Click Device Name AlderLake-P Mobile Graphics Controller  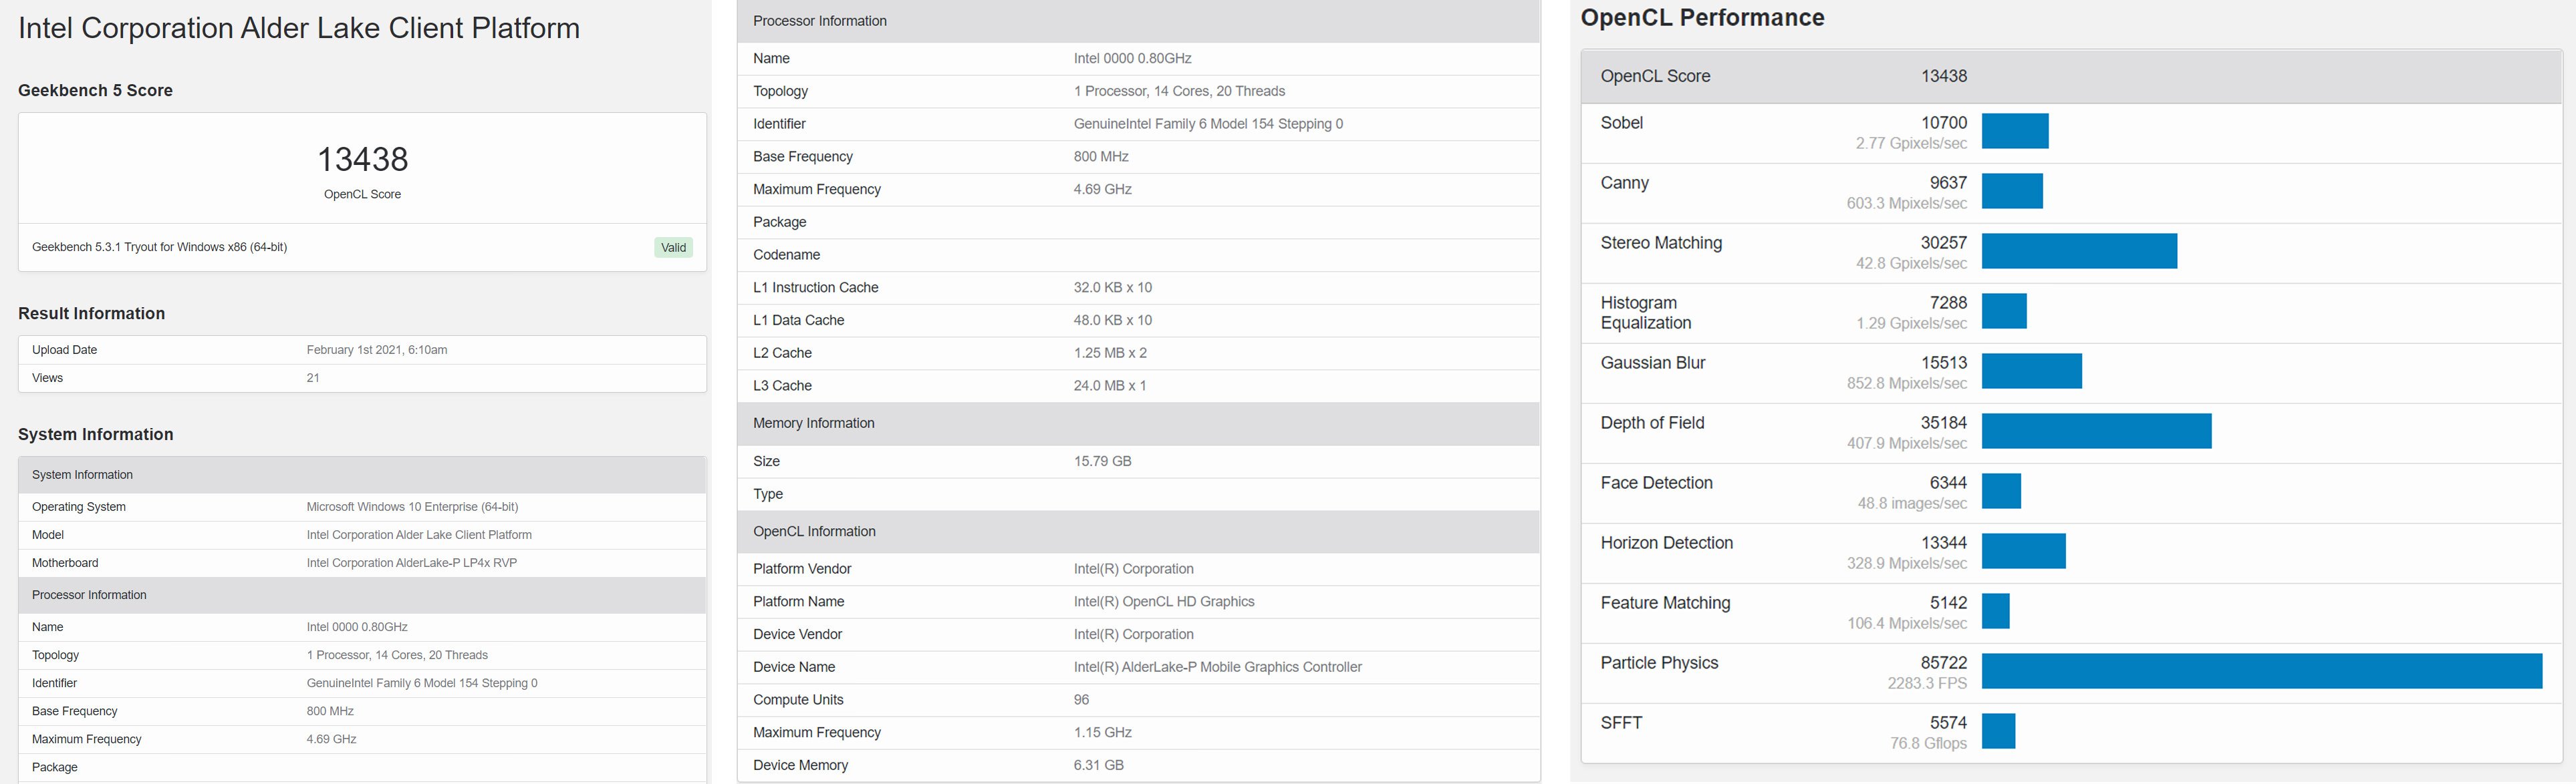[1217, 667]
